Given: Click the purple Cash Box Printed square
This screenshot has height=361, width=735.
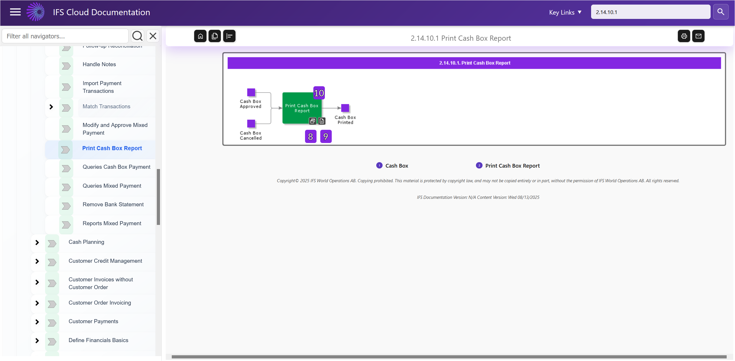Looking at the screenshot, I should coord(345,108).
